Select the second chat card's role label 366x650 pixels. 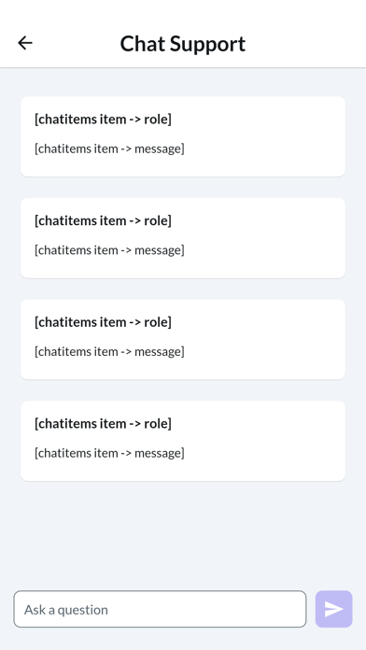[103, 220]
